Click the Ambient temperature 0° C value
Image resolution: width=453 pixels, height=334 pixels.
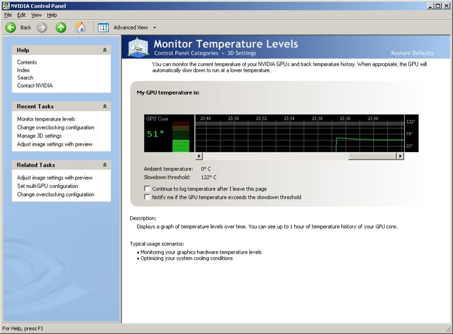206,169
